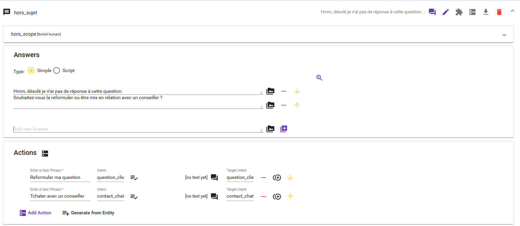520x226 pixels.
Task: Select the puzzle piece plugin icon
Action: coord(459,12)
